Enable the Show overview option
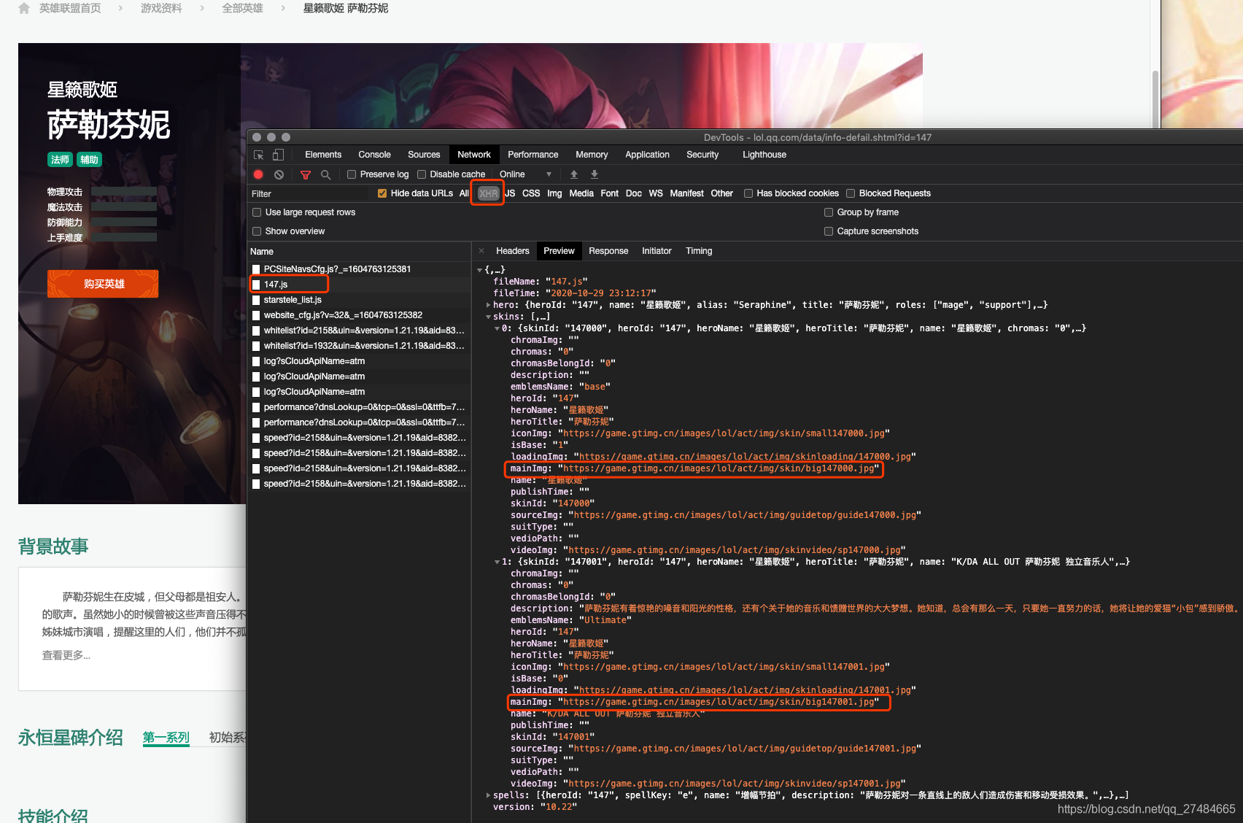 pos(257,231)
